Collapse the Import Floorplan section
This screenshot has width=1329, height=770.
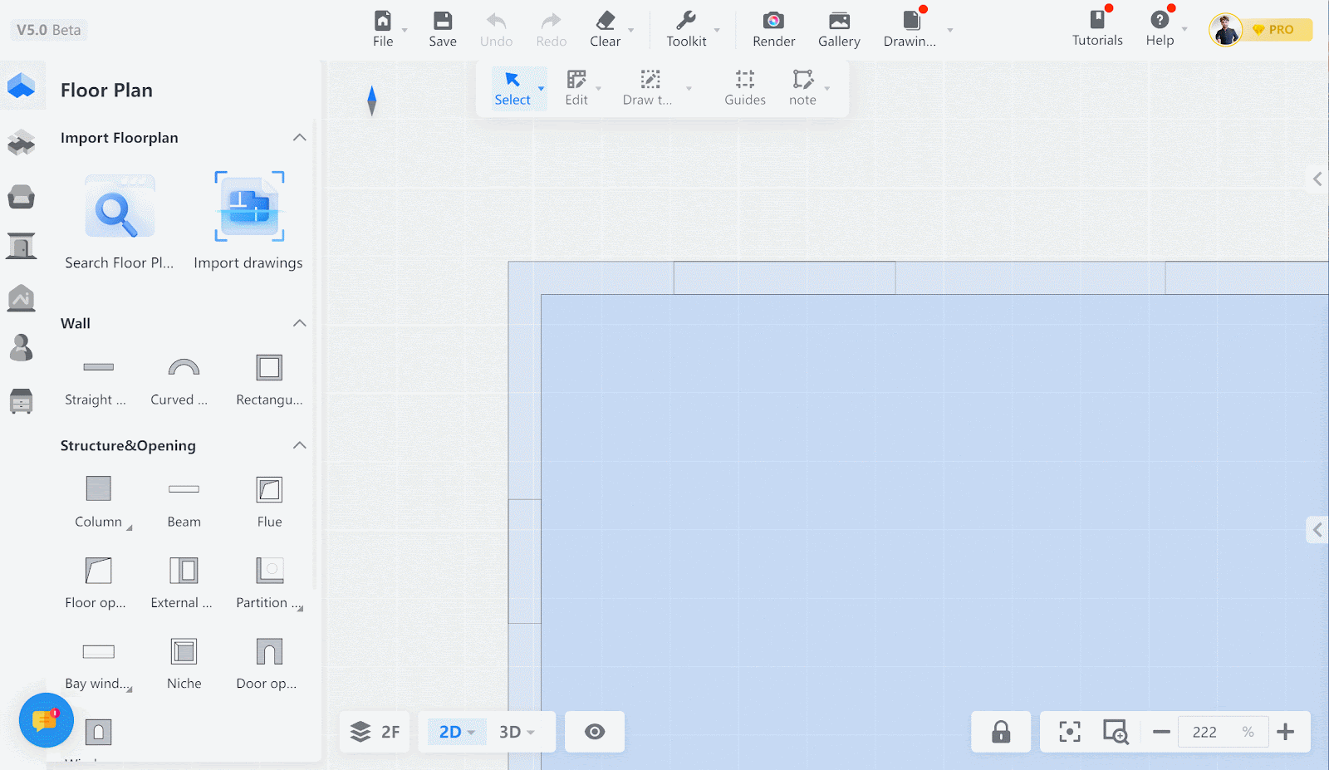pyautogui.click(x=300, y=138)
